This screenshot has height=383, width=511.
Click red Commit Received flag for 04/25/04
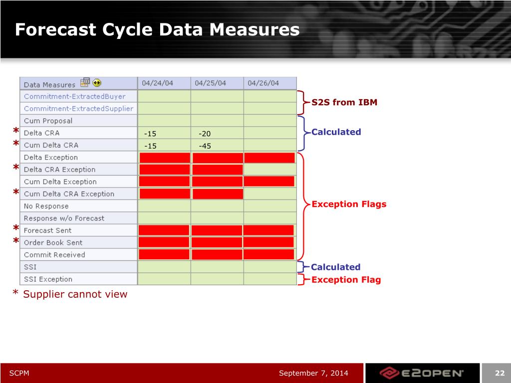click(217, 254)
